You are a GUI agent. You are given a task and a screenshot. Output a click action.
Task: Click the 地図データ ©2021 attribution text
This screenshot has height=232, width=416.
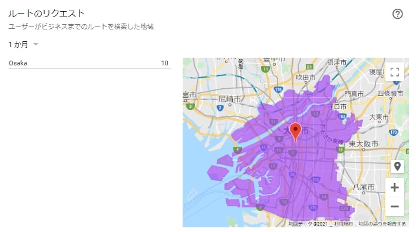[308, 224]
